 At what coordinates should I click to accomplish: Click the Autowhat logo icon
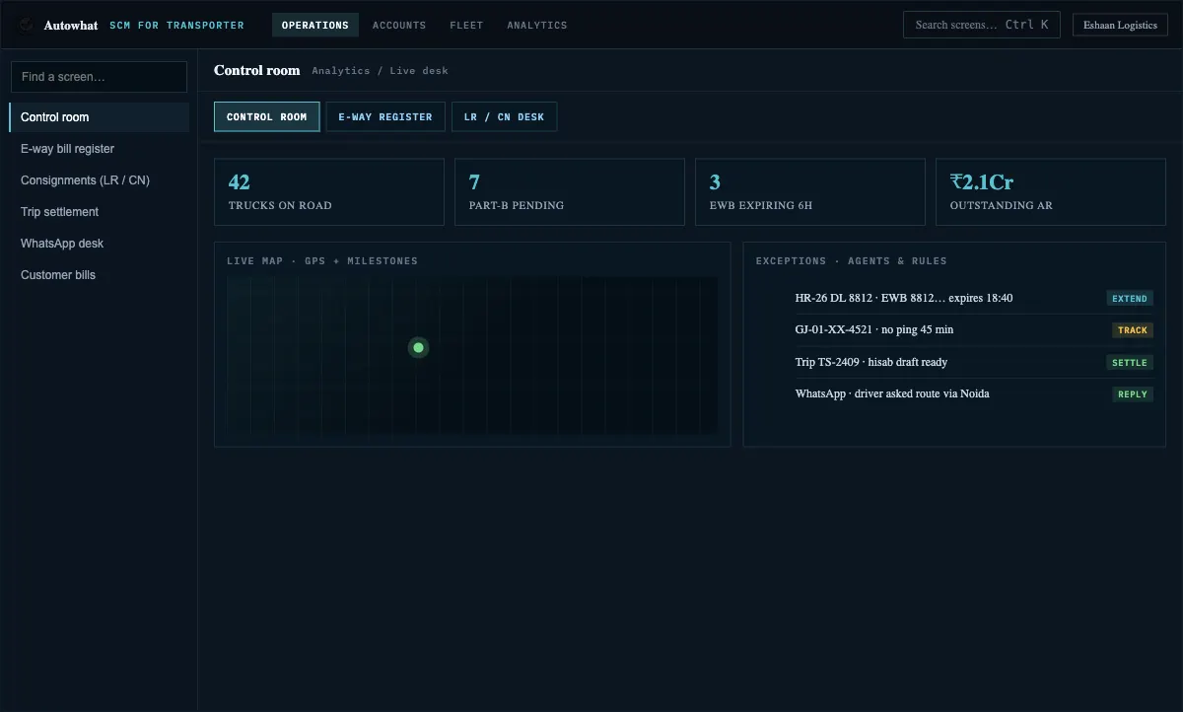tap(26, 25)
